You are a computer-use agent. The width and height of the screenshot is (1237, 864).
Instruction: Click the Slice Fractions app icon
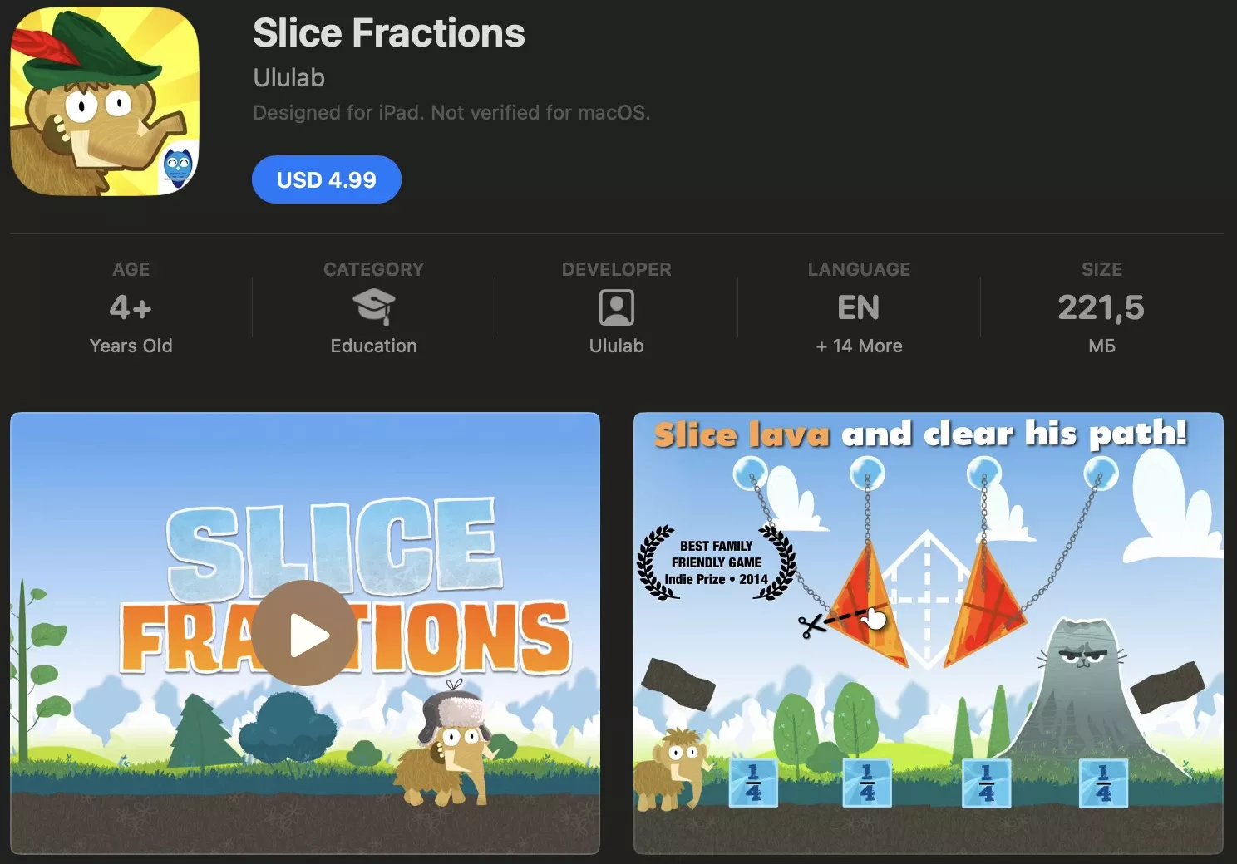[105, 101]
